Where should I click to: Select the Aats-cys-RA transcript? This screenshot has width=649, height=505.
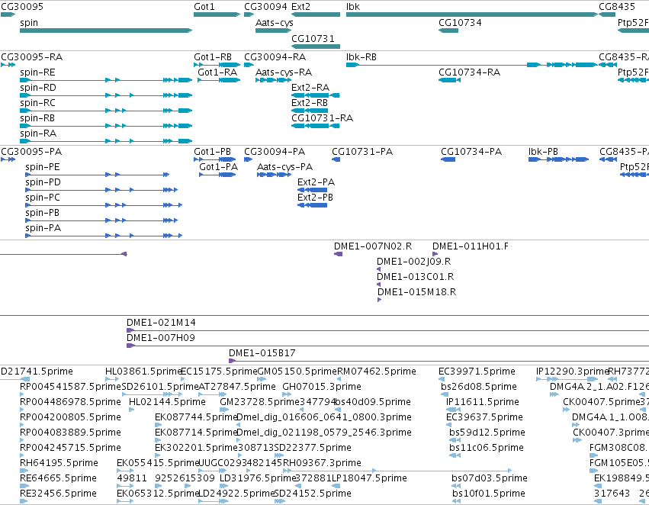[274, 80]
